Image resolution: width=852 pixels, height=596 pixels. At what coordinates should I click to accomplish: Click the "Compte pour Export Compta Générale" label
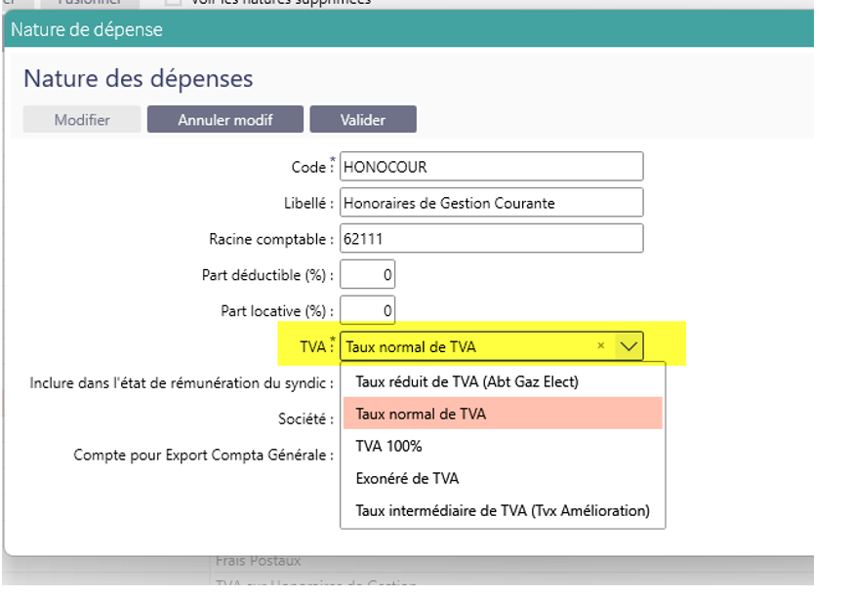click(203, 455)
